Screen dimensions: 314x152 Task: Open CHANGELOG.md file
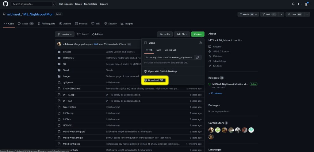click(x=71, y=89)
